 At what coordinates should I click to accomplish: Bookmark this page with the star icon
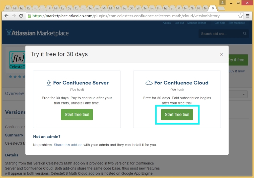coord(240,16)
